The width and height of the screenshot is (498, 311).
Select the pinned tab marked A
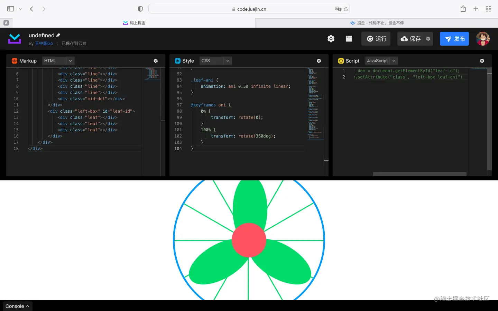6,23
